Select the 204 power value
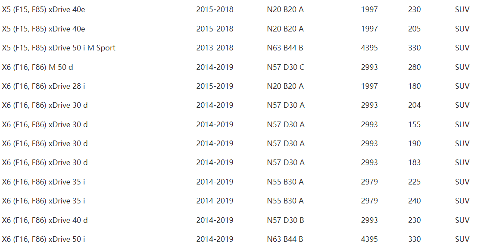Screen dimensions: 481x250 (x=414, y=105)
